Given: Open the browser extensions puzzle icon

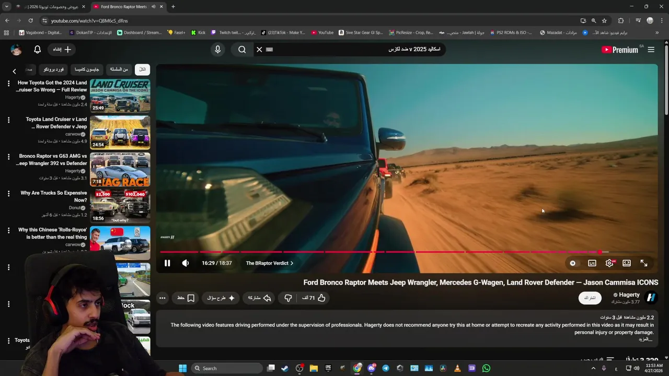Looking at the screenshot, I should 621,20.
